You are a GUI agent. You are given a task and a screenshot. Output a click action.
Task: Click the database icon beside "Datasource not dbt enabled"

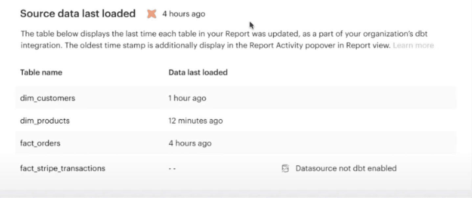285,168
